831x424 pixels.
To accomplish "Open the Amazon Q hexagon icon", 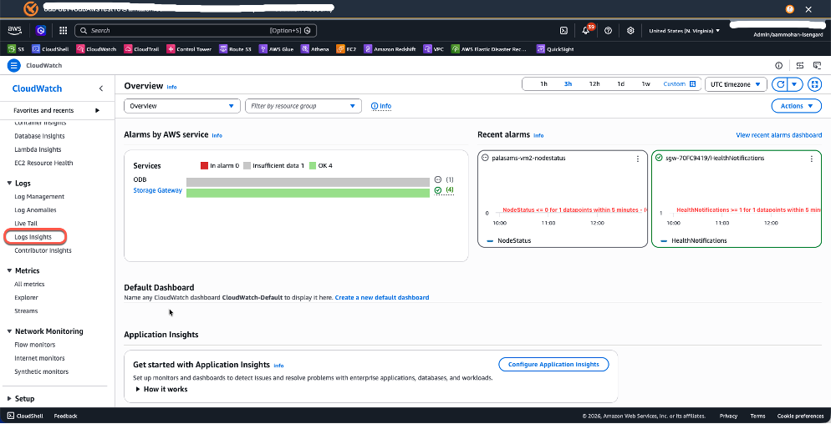I will point(41,31).
